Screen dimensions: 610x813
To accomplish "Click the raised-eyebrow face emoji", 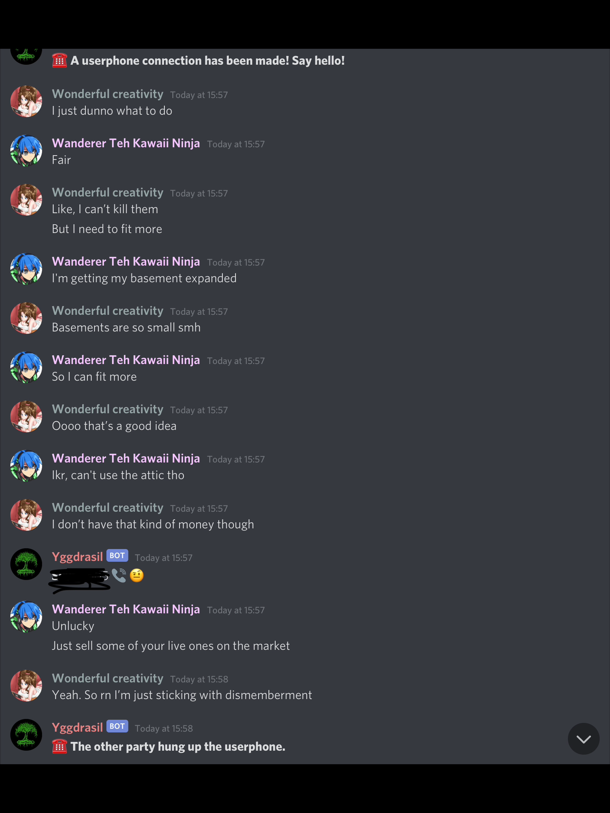I will tap(136, 575).
